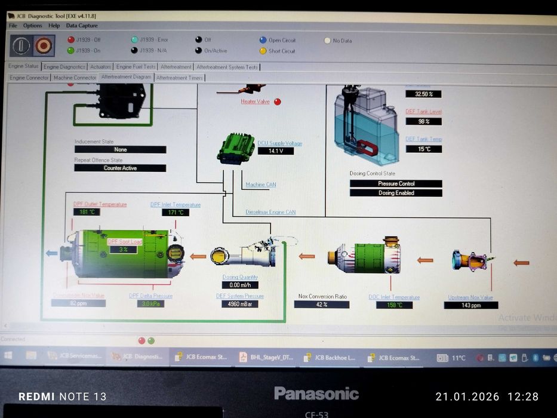This screenshot has height=418, width=557.
Task: Click the upstream NOx sensor component image
Action: pyautogui.click(x=472, y=260)
